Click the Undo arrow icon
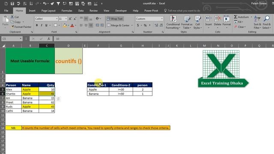Image resolution: width=274 pixels, height=154 pixels. pyautogui.click(x=45, y=3)
